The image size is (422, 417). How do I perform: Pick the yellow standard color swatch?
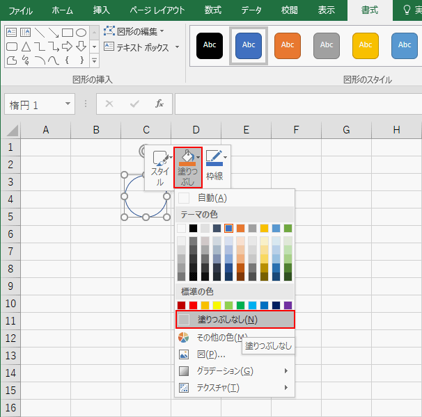[x=217, y=305]
